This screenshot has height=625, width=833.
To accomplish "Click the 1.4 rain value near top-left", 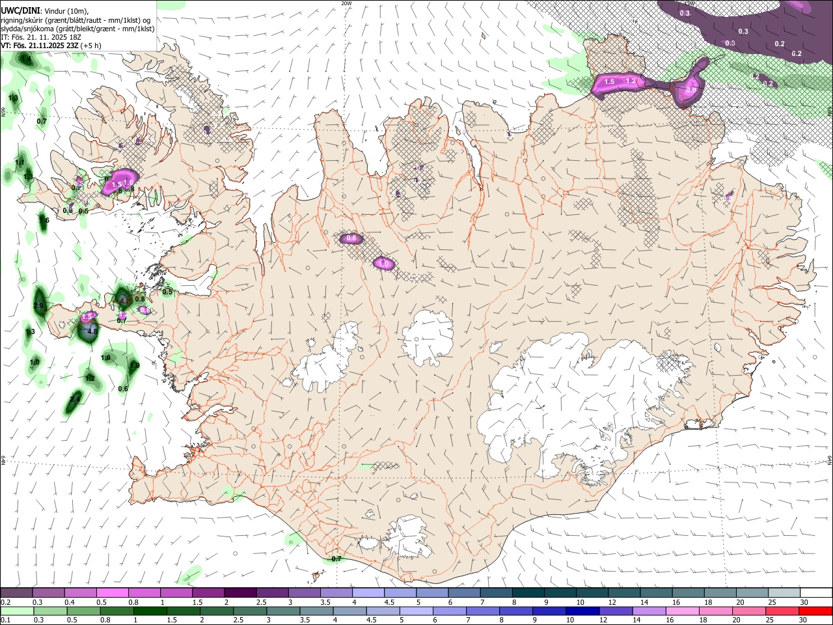I will tap(26, 59).
